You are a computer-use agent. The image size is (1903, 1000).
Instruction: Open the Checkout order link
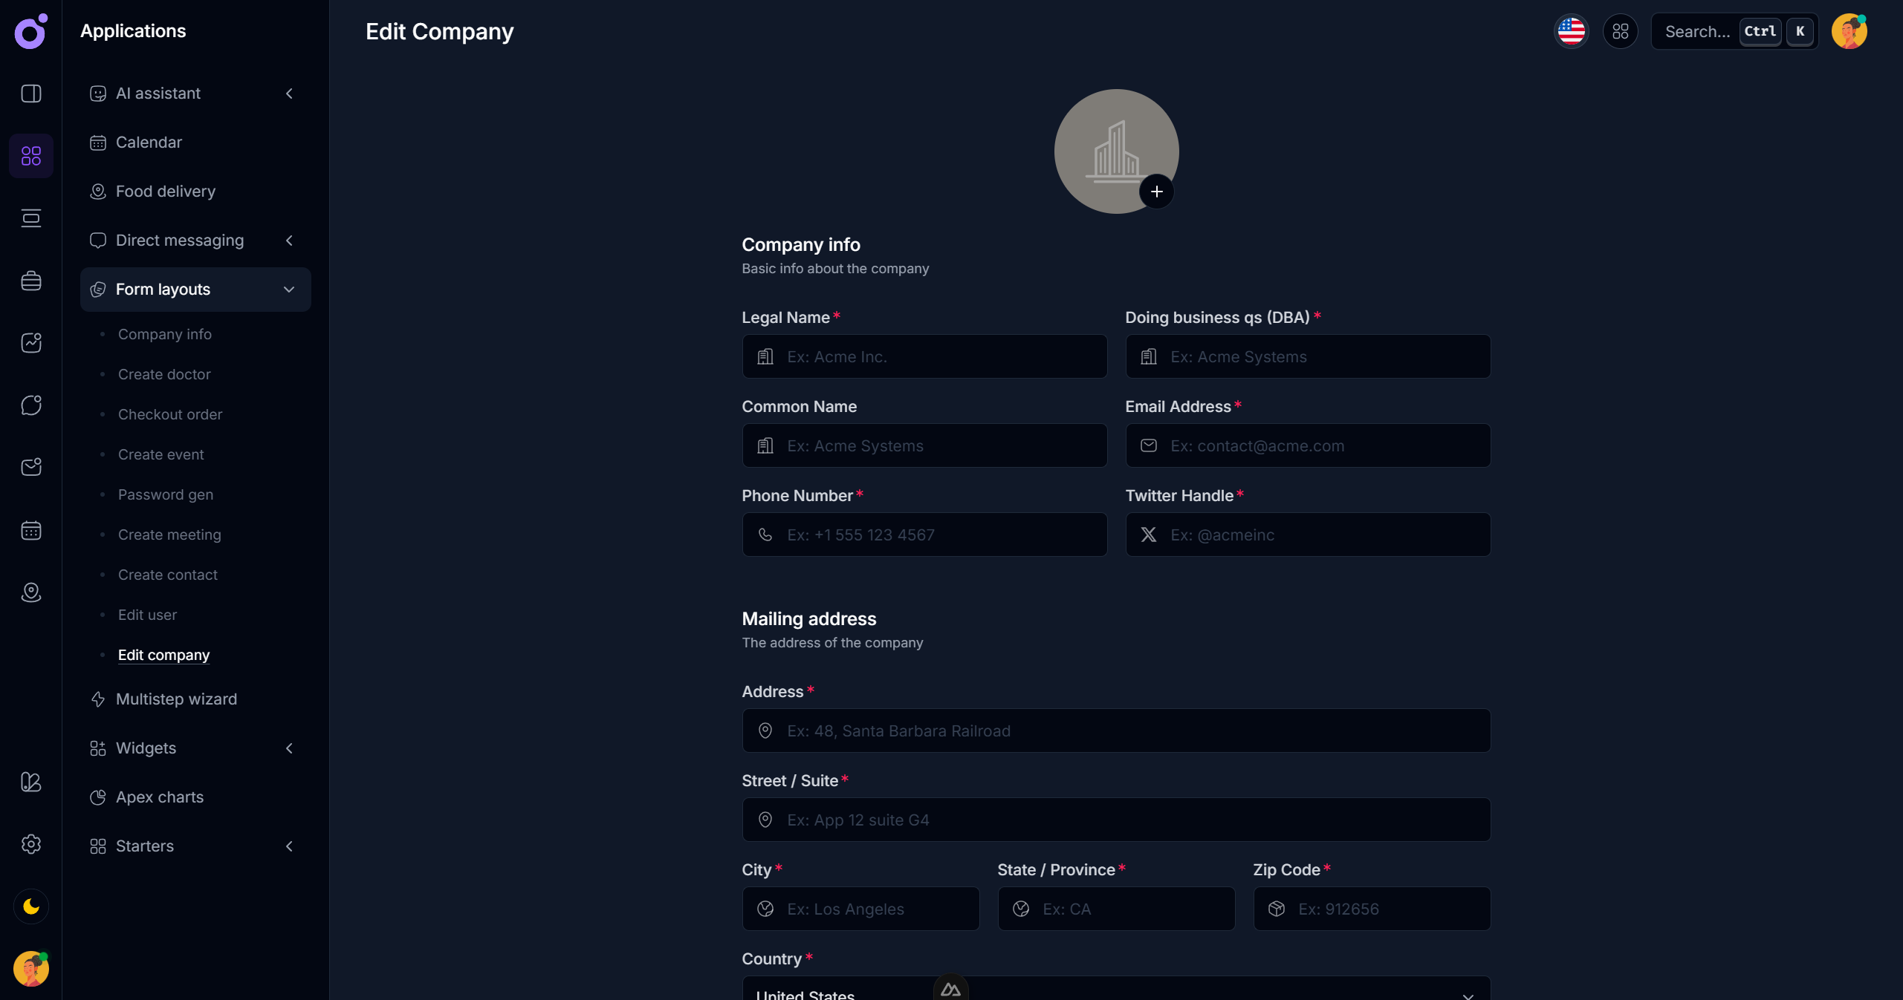pyautogui.click(x=170, y=414)
